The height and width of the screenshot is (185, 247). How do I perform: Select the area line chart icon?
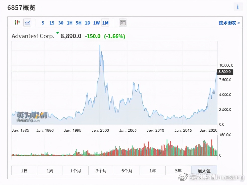(x=27, y=23)
